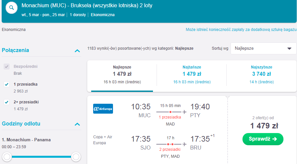Click the left departure time slider handle
This screenshot has height=164, width=297.
click(7, 157)
